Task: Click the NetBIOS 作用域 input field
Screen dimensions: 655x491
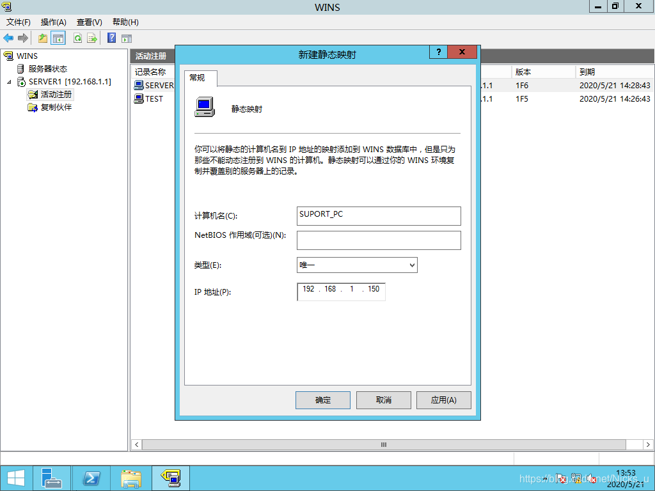Action: click(x=379, y=240)
